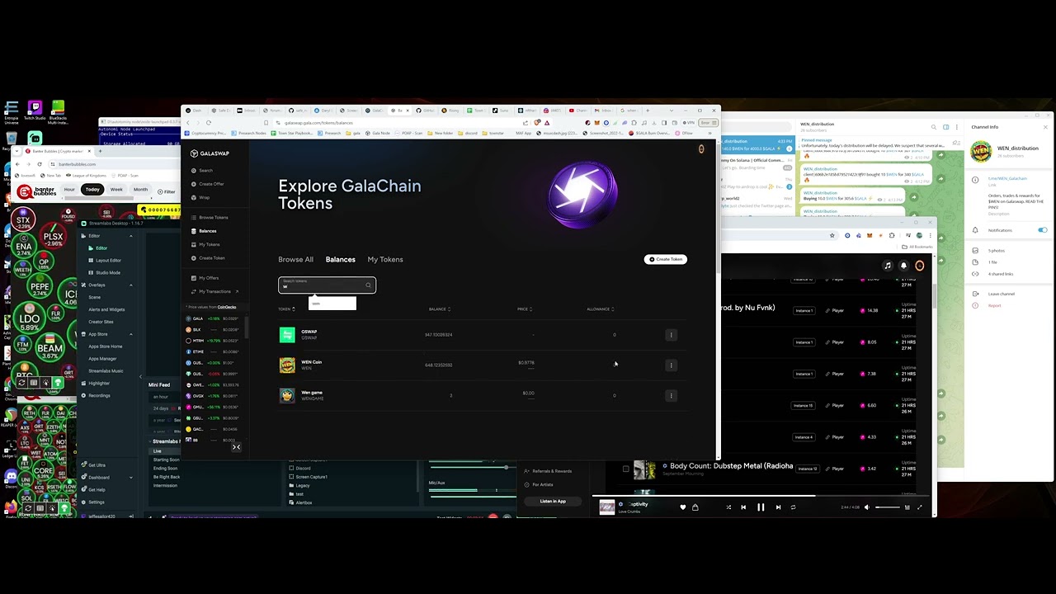Image resolution: width=1056 pixels, height=594 pixels.
Task: Click the GalaSwap logo
Action: (x=210, y=153)
